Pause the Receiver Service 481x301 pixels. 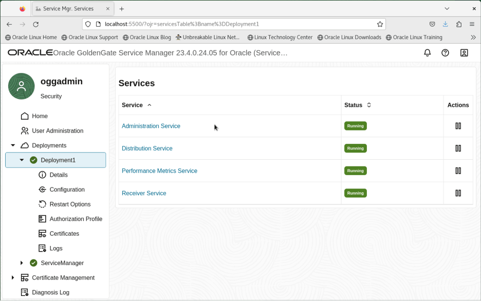click(458, 193)
